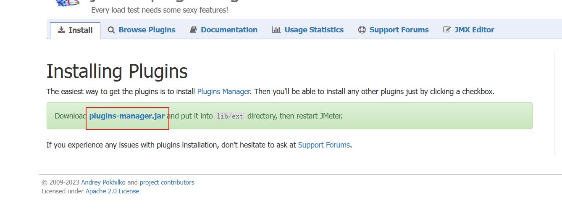Open the JMX Editor tab
The height and width of the screenshot is (219, 562).
[469, 30]
